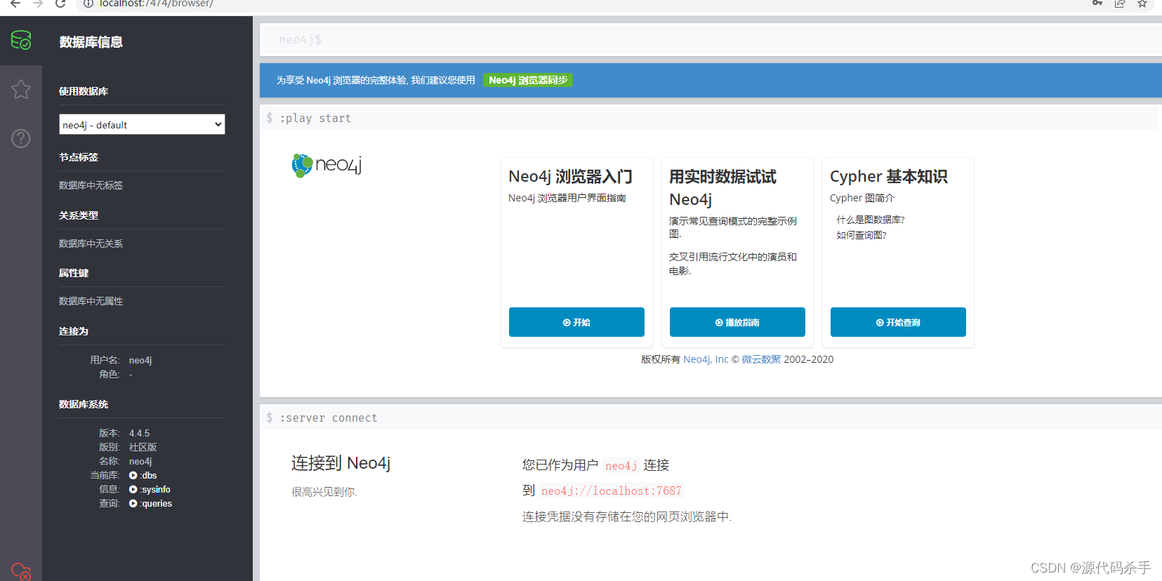The image size is (1162, 581).
Task: Click the neo4j logo in guide
Action: (326, 166)
